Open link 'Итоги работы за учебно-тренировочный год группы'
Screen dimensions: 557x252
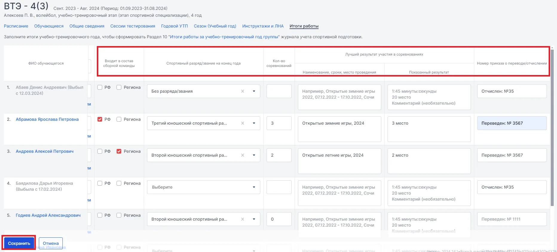coord(224,37)
